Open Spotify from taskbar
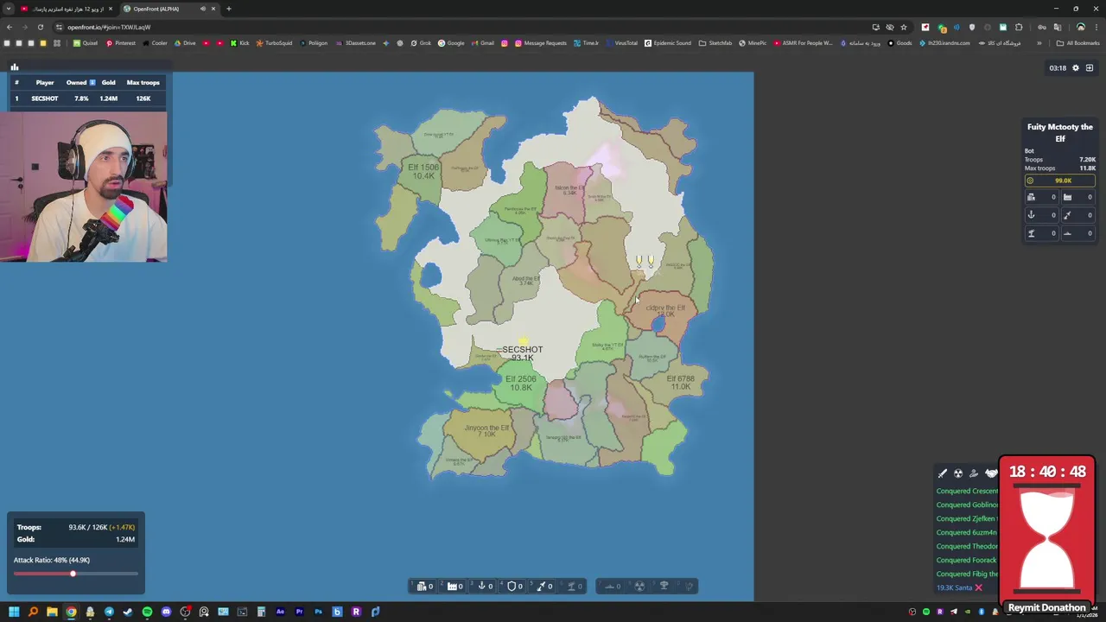The image size is (1106, 622). (147, 612)
